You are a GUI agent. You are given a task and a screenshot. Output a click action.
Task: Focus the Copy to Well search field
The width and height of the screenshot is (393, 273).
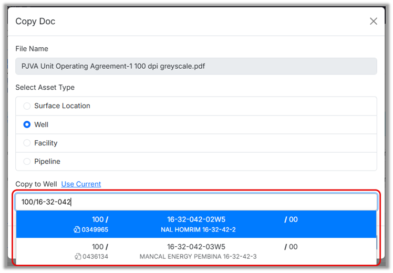(x=196, y=202)
